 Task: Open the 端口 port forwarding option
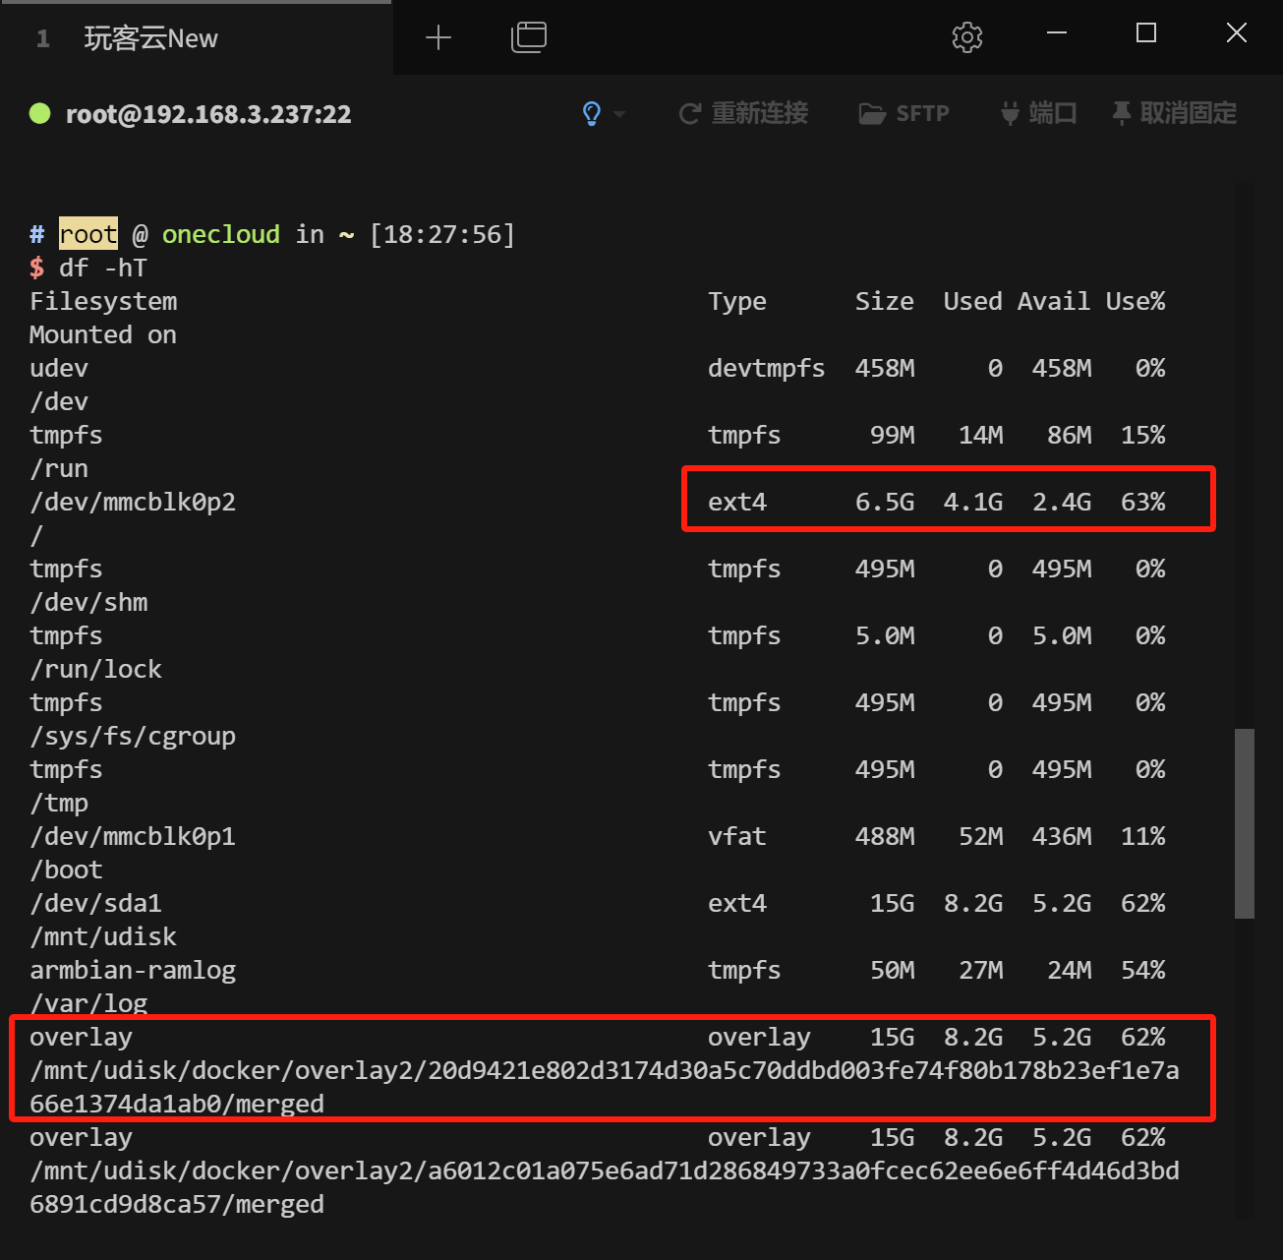(x=1039, y=114)
